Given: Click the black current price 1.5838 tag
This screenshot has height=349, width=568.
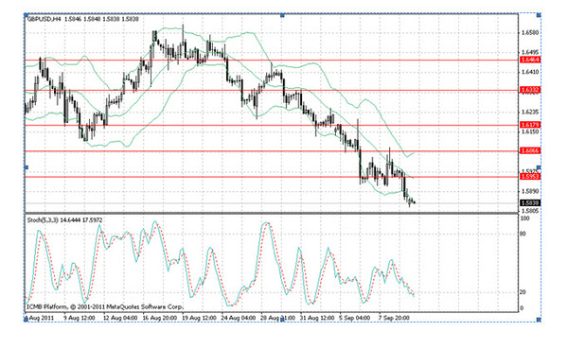Looking at the screenshot, I should [x=530, y=203].
